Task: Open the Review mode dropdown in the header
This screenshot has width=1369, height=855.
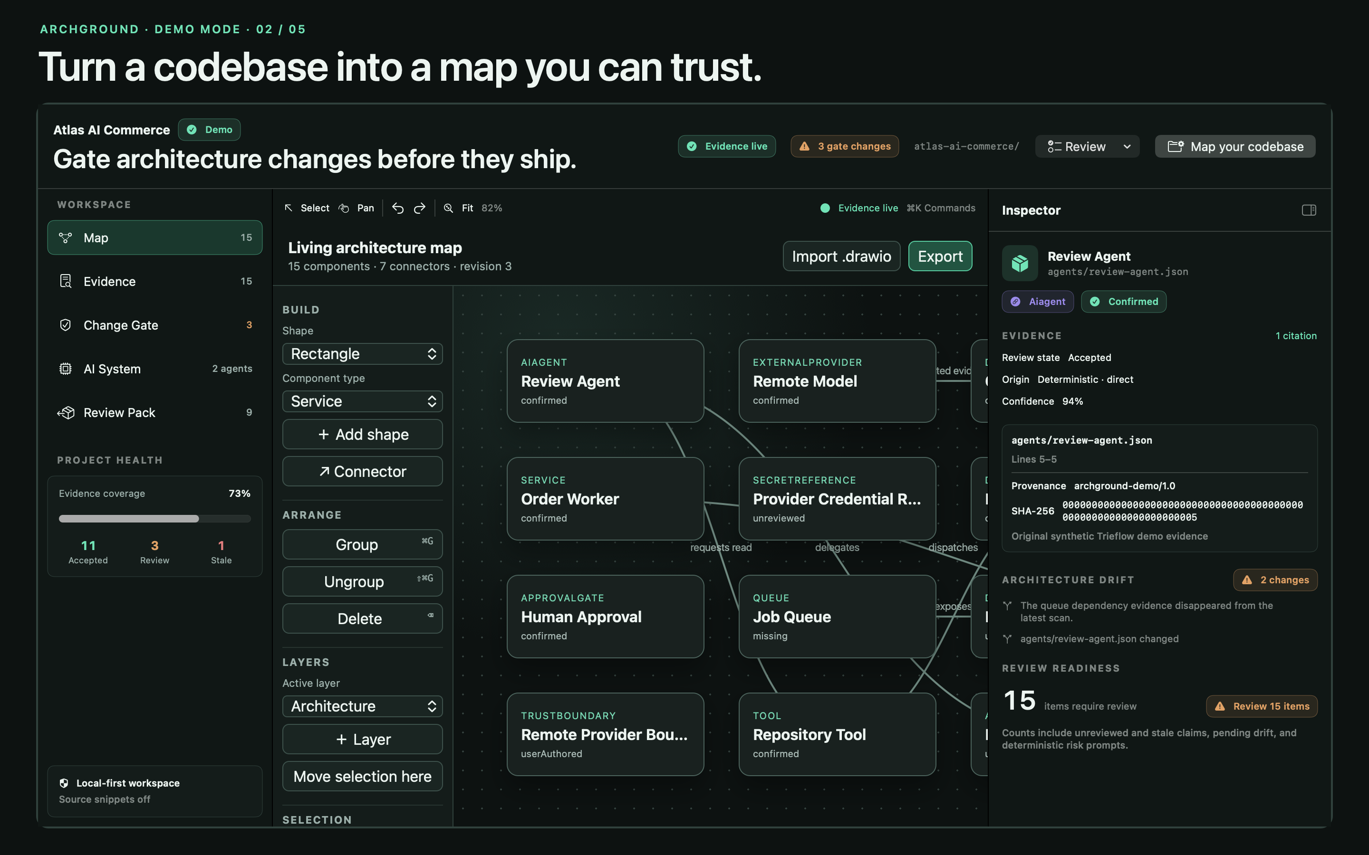Action: [1087, 146]
